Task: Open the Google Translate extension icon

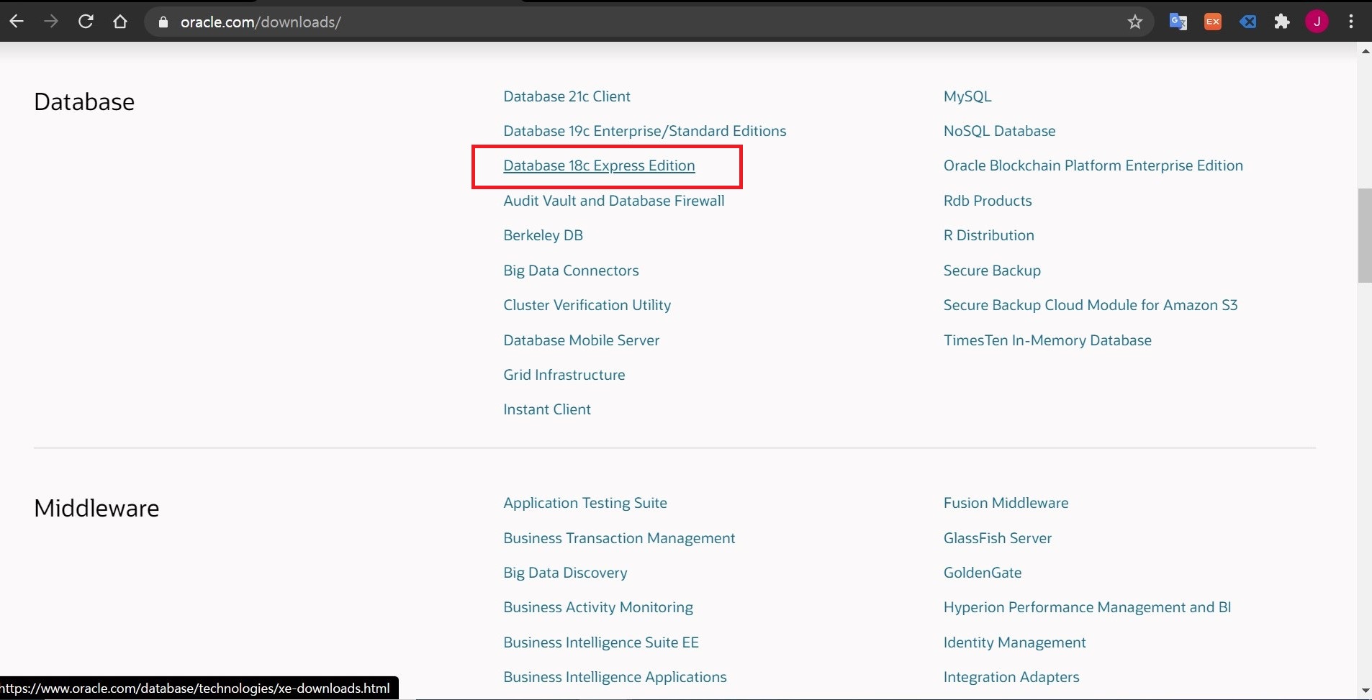Action: point(1178,22)
